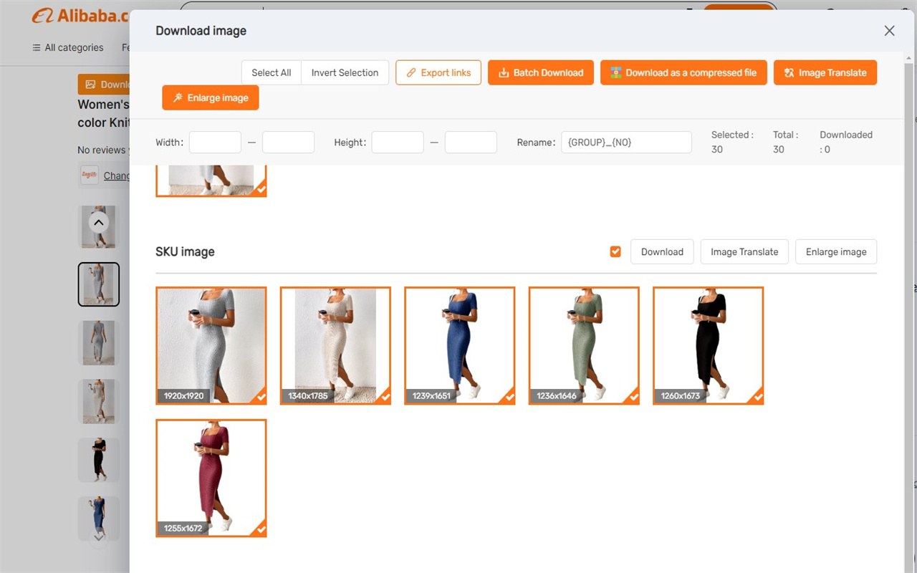Image resolution: width=917 pixels, height=573 pixels.
Task: Close the Download image dialog
Action: (889, 31)
